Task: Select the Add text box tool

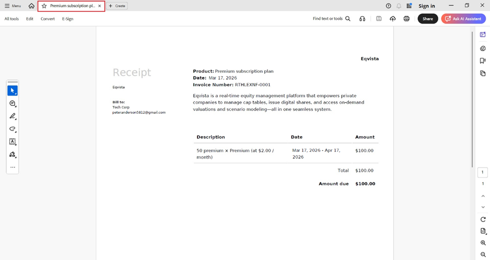Action: coord(13,142)
